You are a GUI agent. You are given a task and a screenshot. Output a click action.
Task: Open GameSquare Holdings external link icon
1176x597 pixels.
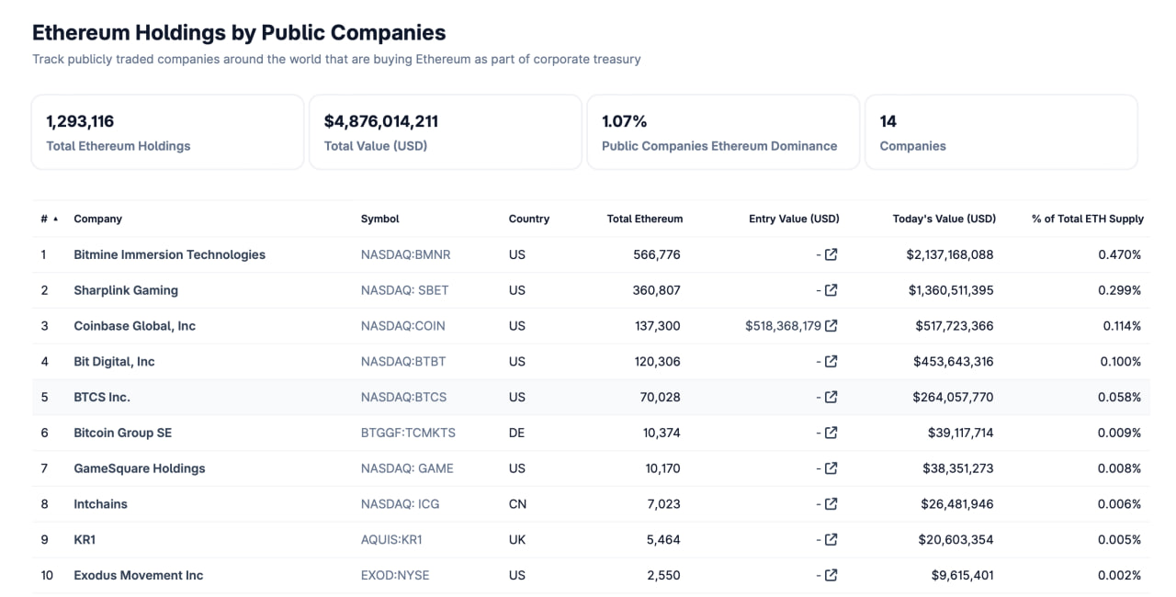point(831,468)
